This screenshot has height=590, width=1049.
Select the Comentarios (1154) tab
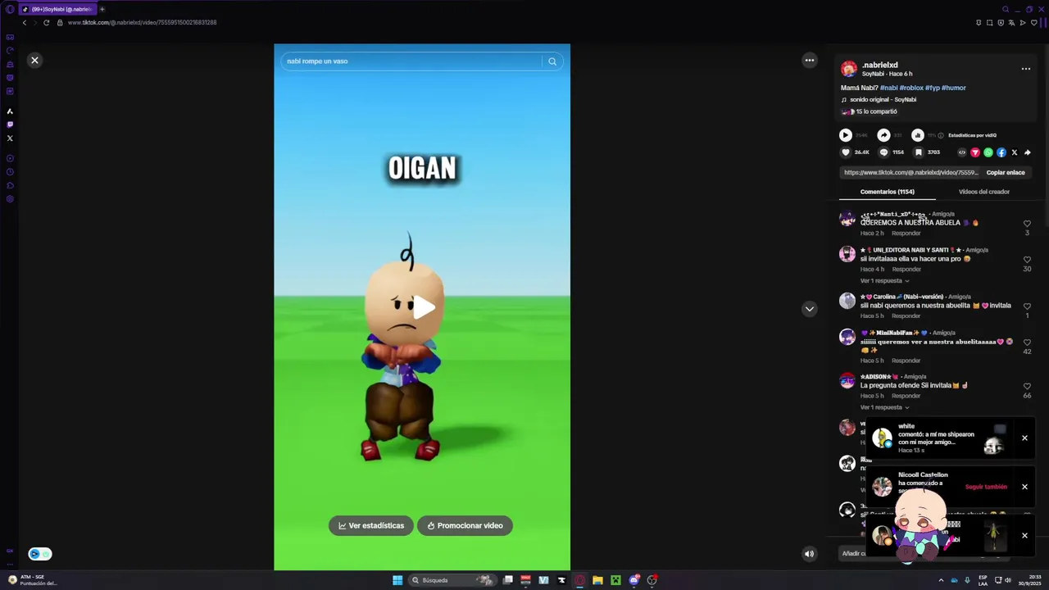888,192
